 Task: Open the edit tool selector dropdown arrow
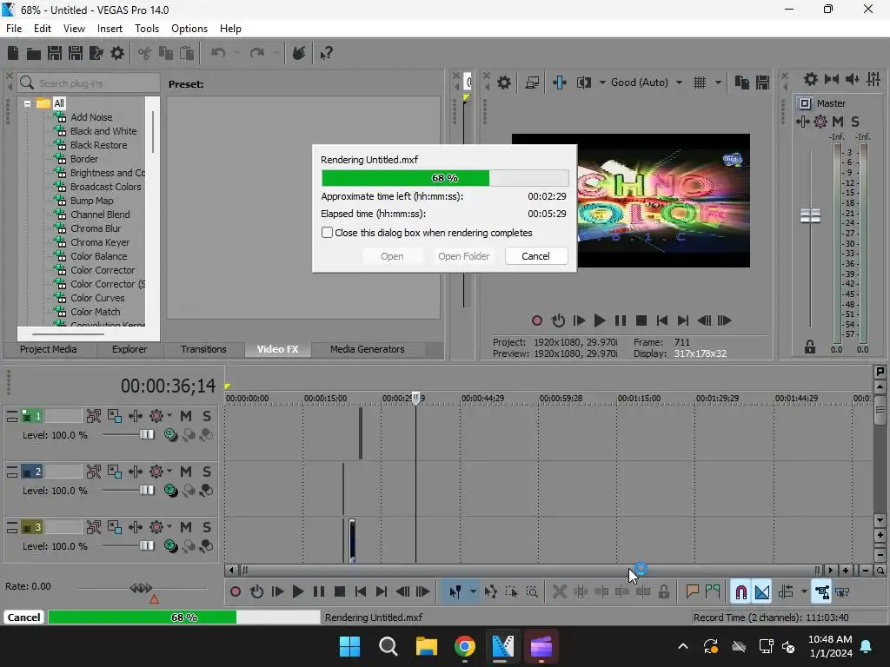click(473, 592)
